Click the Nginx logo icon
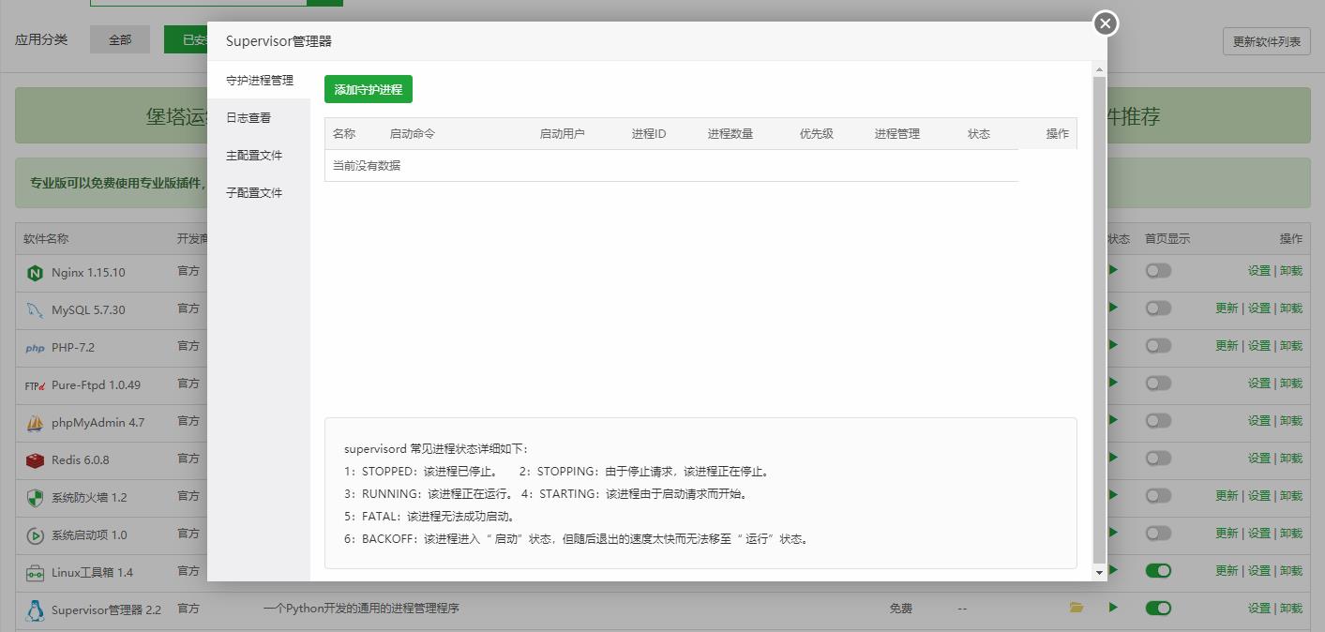Image resolution: width=1325 pixels, height=632 pixels. [x=35, y=273]
